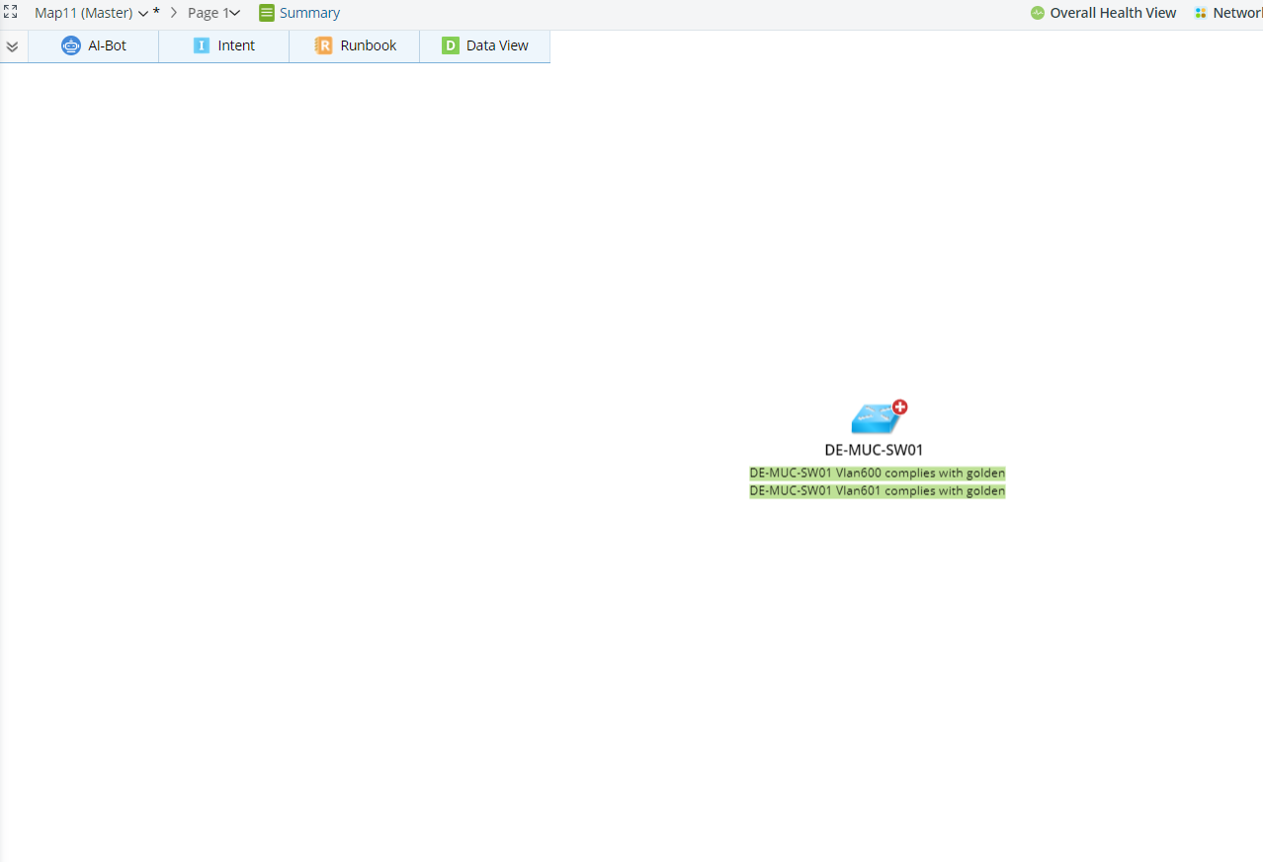The height and width of the screenshot is (862, 1263).
Task: Select the Vlan601 golden compliance note
Action: 877,491
